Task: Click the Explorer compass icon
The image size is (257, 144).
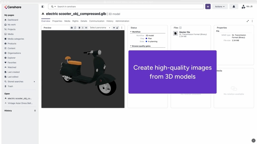Action: click(x=5, y=58)
